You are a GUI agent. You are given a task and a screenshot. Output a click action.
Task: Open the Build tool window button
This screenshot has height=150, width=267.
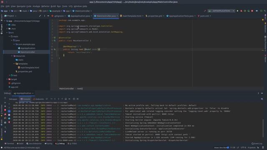[20, 144]
